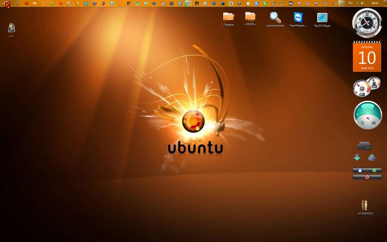Open the RusTV Player desktop shortcut
The image size is (387, 242).
322,18
